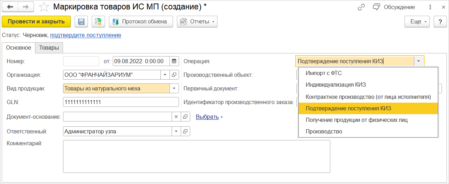The width and height of the screenshot is (449, 184).
Task: Click 'Провести и закрыть' button
Action: click(x=36, y=22)
